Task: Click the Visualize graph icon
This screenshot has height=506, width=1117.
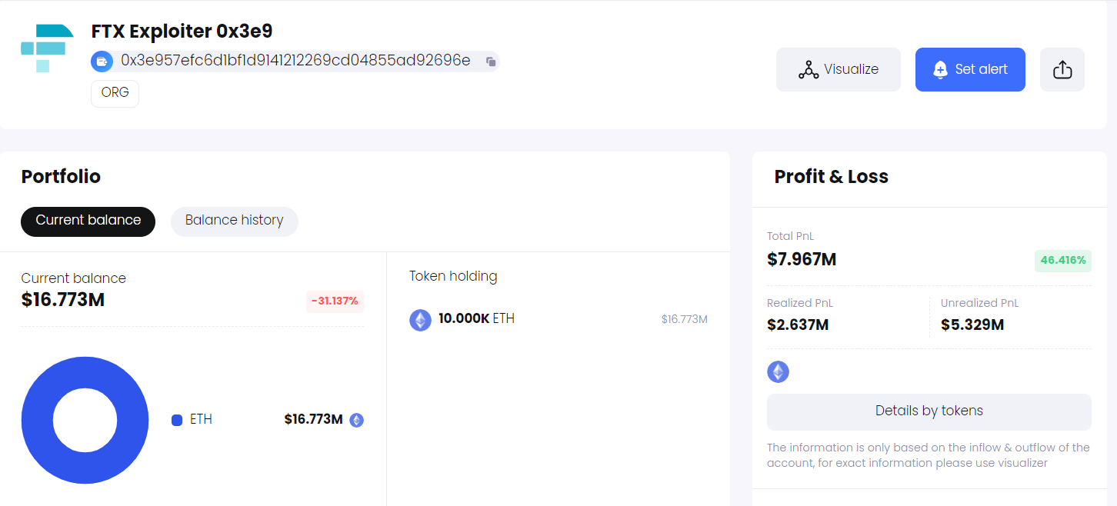Action: pos(809,70)
